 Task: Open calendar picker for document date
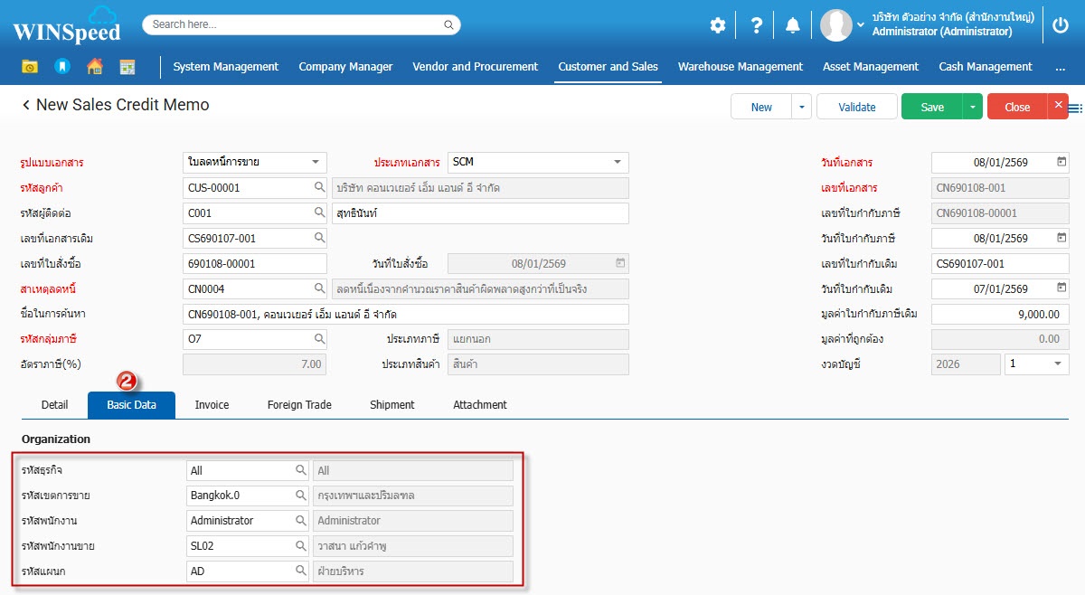pos(1061,163)
